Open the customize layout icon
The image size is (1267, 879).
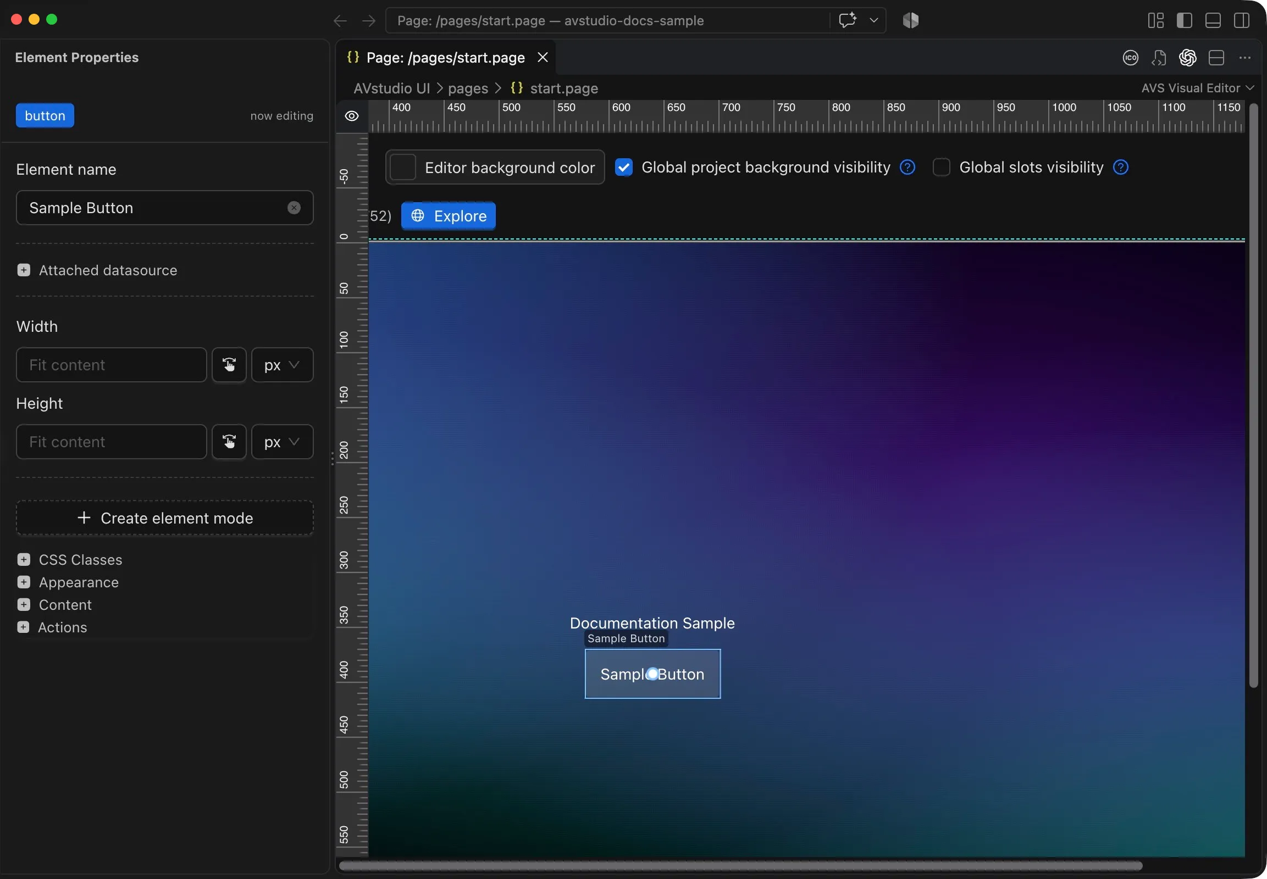click(x=1155, y=20)
